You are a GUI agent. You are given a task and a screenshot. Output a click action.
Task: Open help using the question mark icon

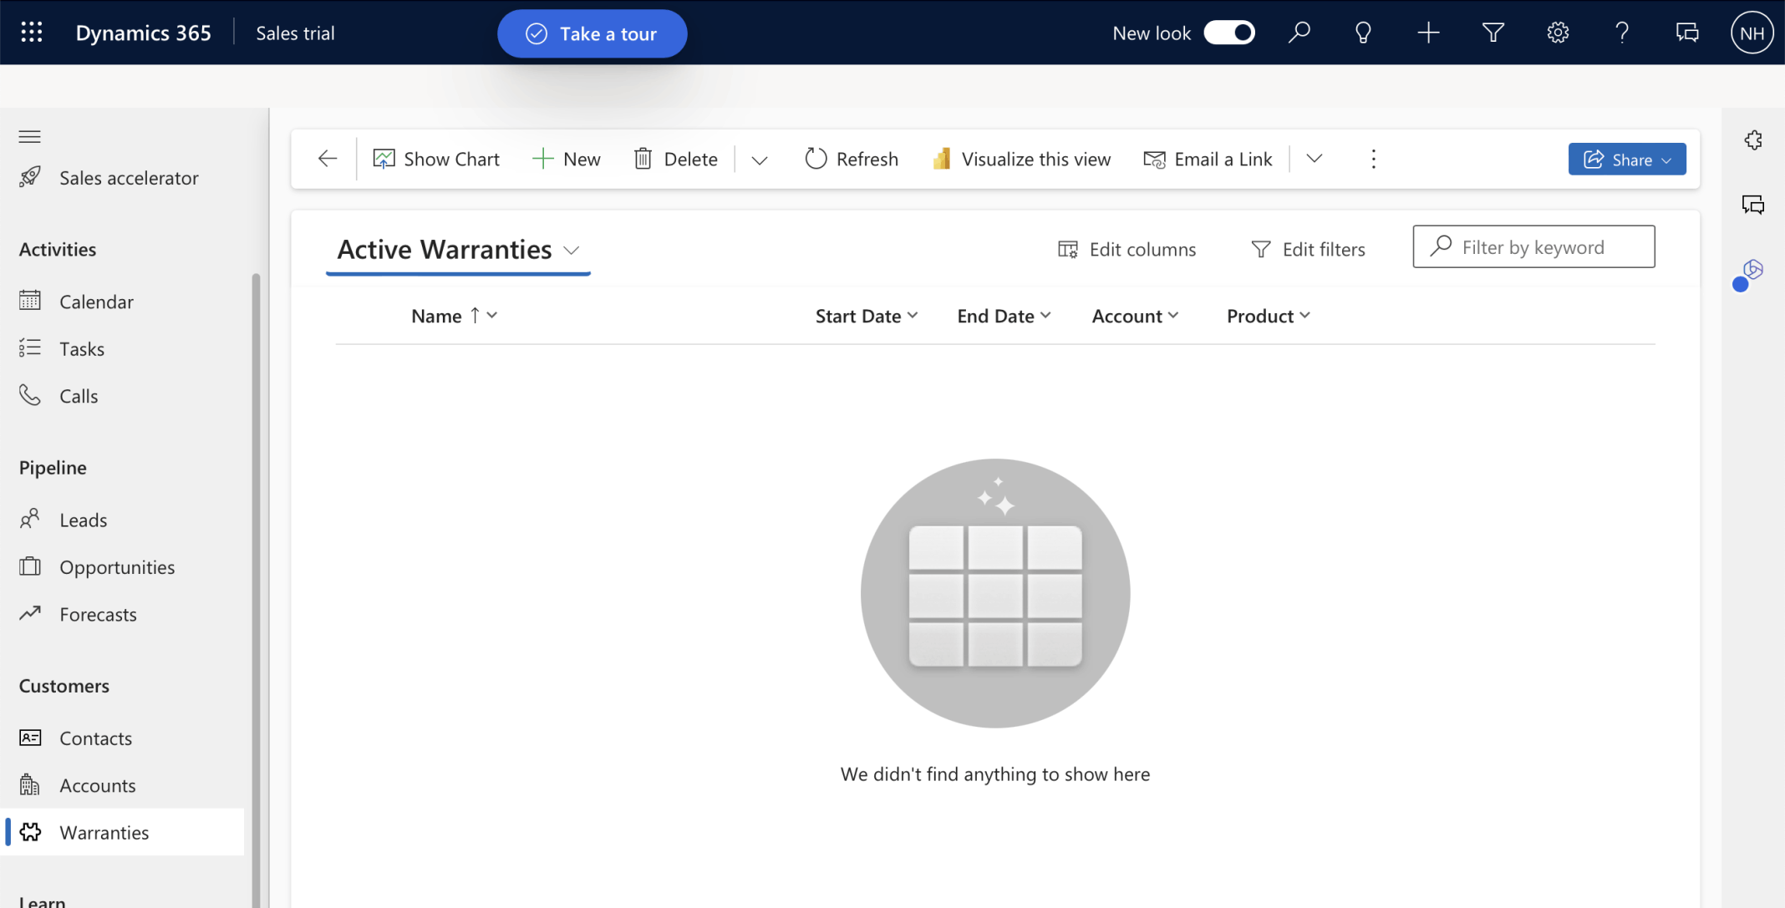tap(1622, 33)
